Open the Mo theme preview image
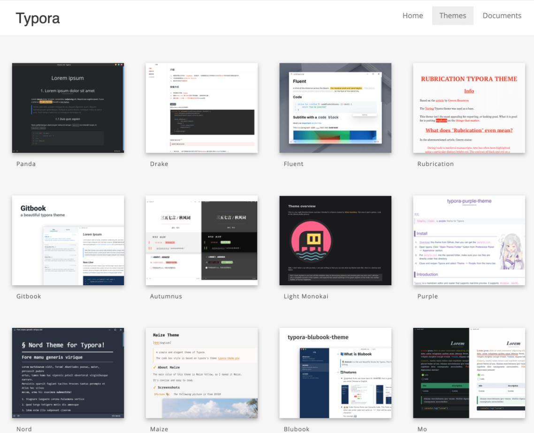 pyautogui.click(x=469, y=373)
